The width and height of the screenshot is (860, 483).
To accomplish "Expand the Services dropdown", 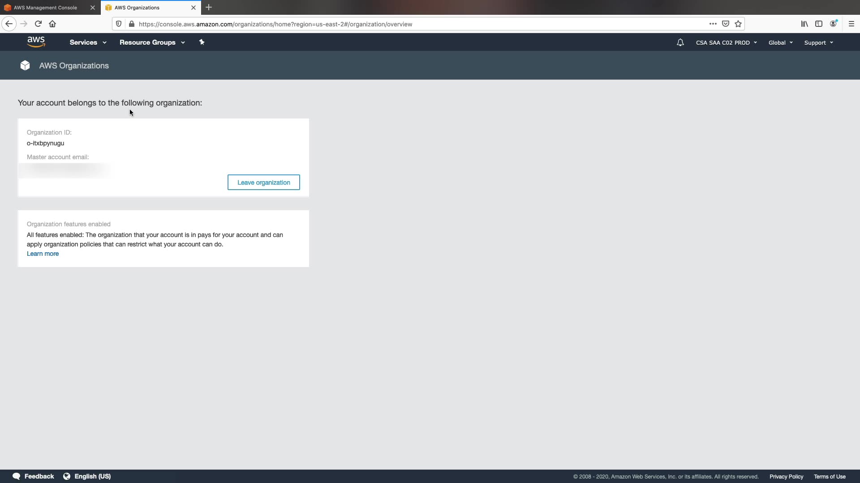I will click(88, 42).
